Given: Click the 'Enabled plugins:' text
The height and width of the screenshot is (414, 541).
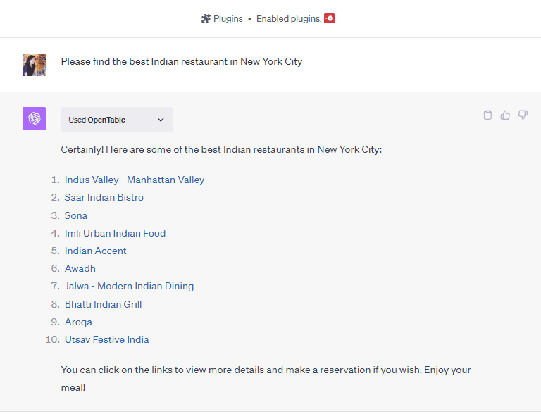Looking at the screenshot, I should point(289,18).
